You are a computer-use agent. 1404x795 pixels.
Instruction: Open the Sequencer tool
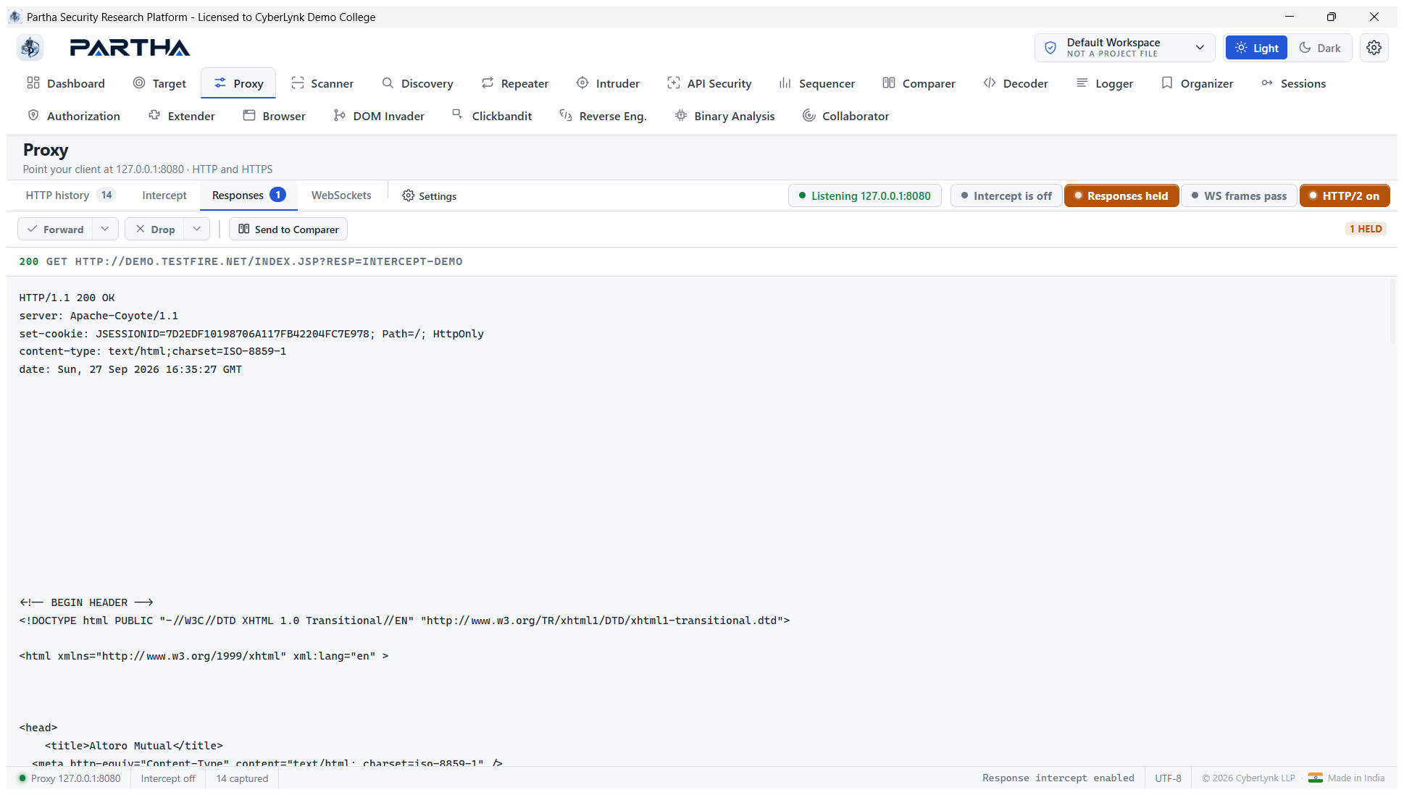tap(817, 83)
